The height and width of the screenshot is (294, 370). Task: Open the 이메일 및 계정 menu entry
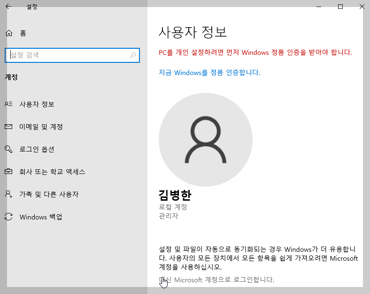coord(74,127)
